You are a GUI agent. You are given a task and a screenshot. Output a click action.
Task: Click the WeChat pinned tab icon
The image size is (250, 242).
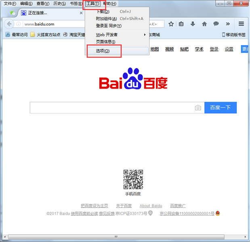(13, 13)
